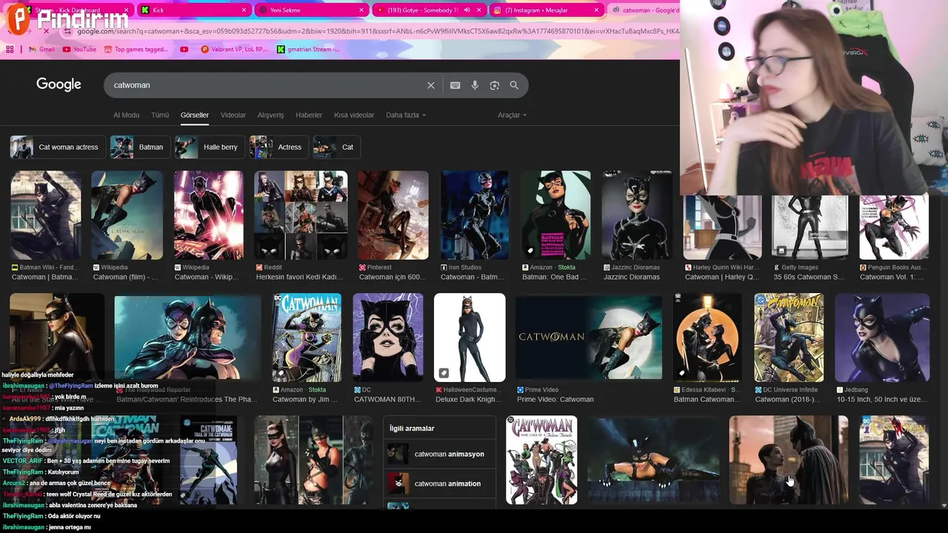Apply the Actress filter chip
Screen dimensions: 948x533
(x=278, y=147)
